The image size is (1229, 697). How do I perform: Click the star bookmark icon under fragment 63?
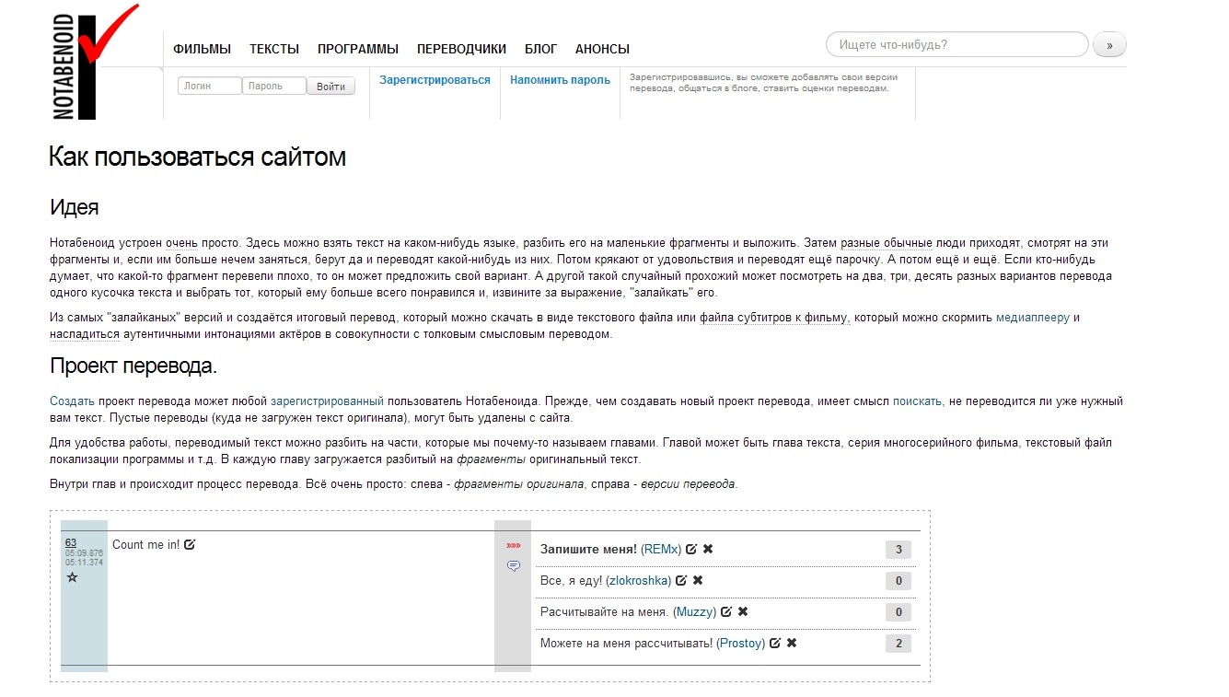[72, 577]
